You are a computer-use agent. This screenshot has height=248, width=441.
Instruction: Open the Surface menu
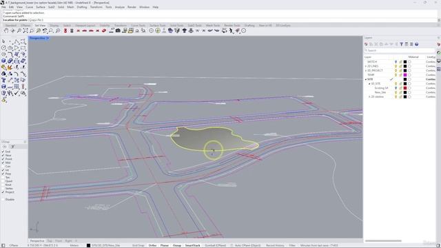tap(41, 7)
